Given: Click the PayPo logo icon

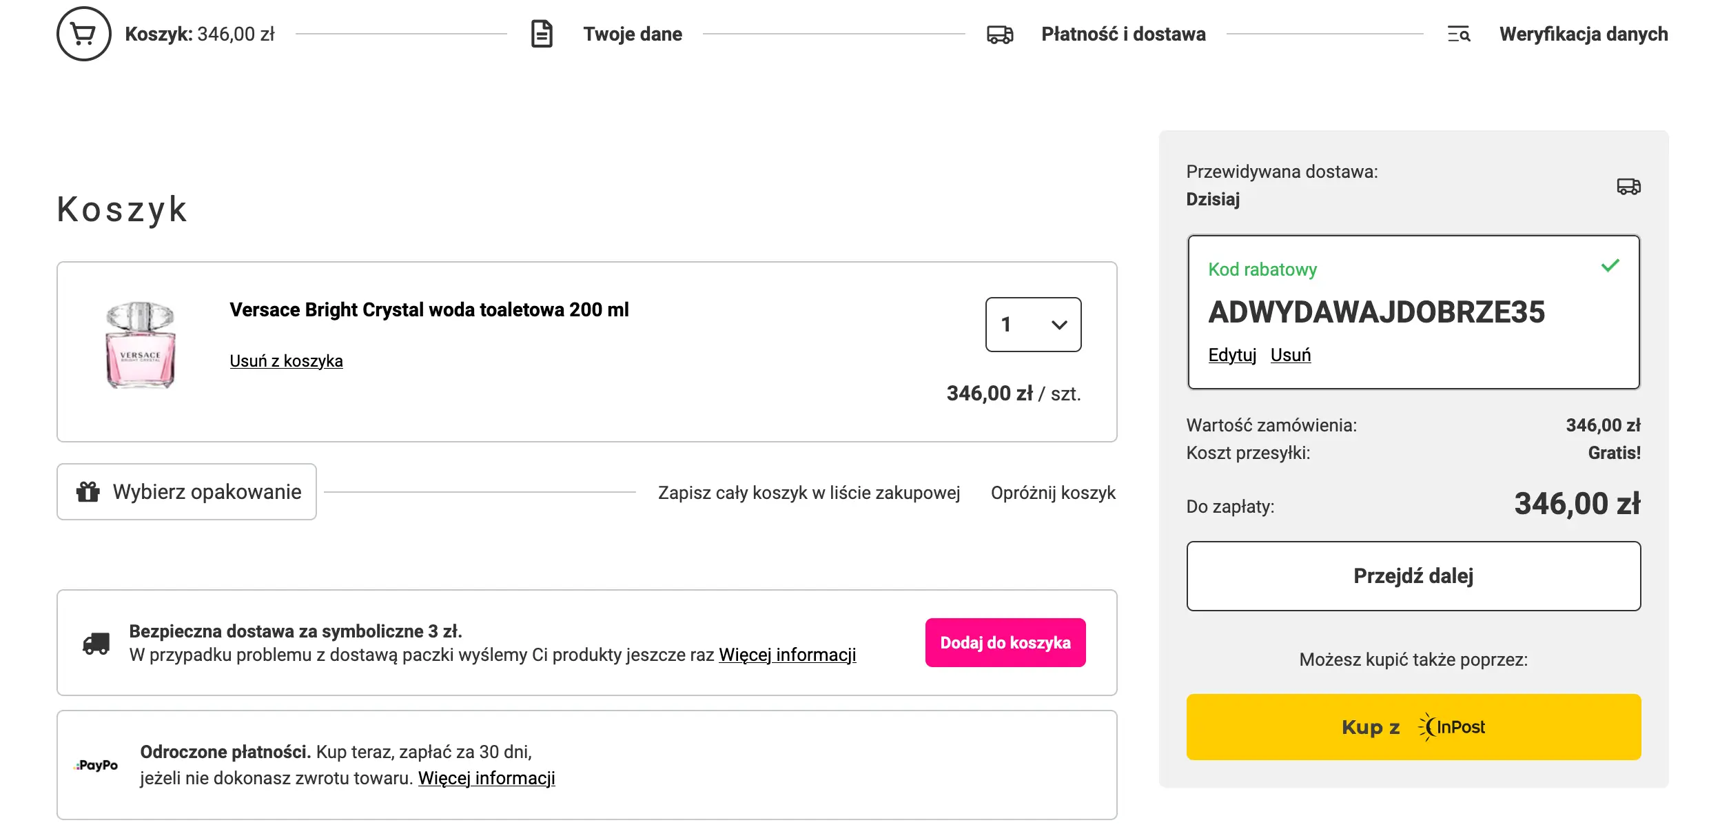Looking at the screenshot, I should (96, 765).
